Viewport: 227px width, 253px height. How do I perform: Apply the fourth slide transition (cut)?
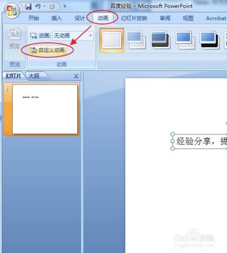point(185,40)
